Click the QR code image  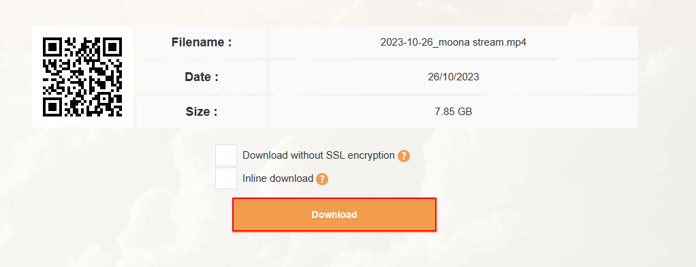pyautogui.click(x=82, y=77)
